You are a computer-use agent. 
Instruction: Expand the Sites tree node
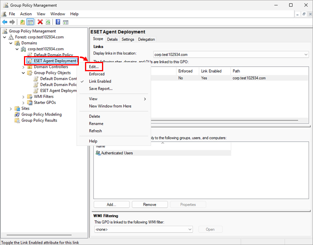(10, 109)
